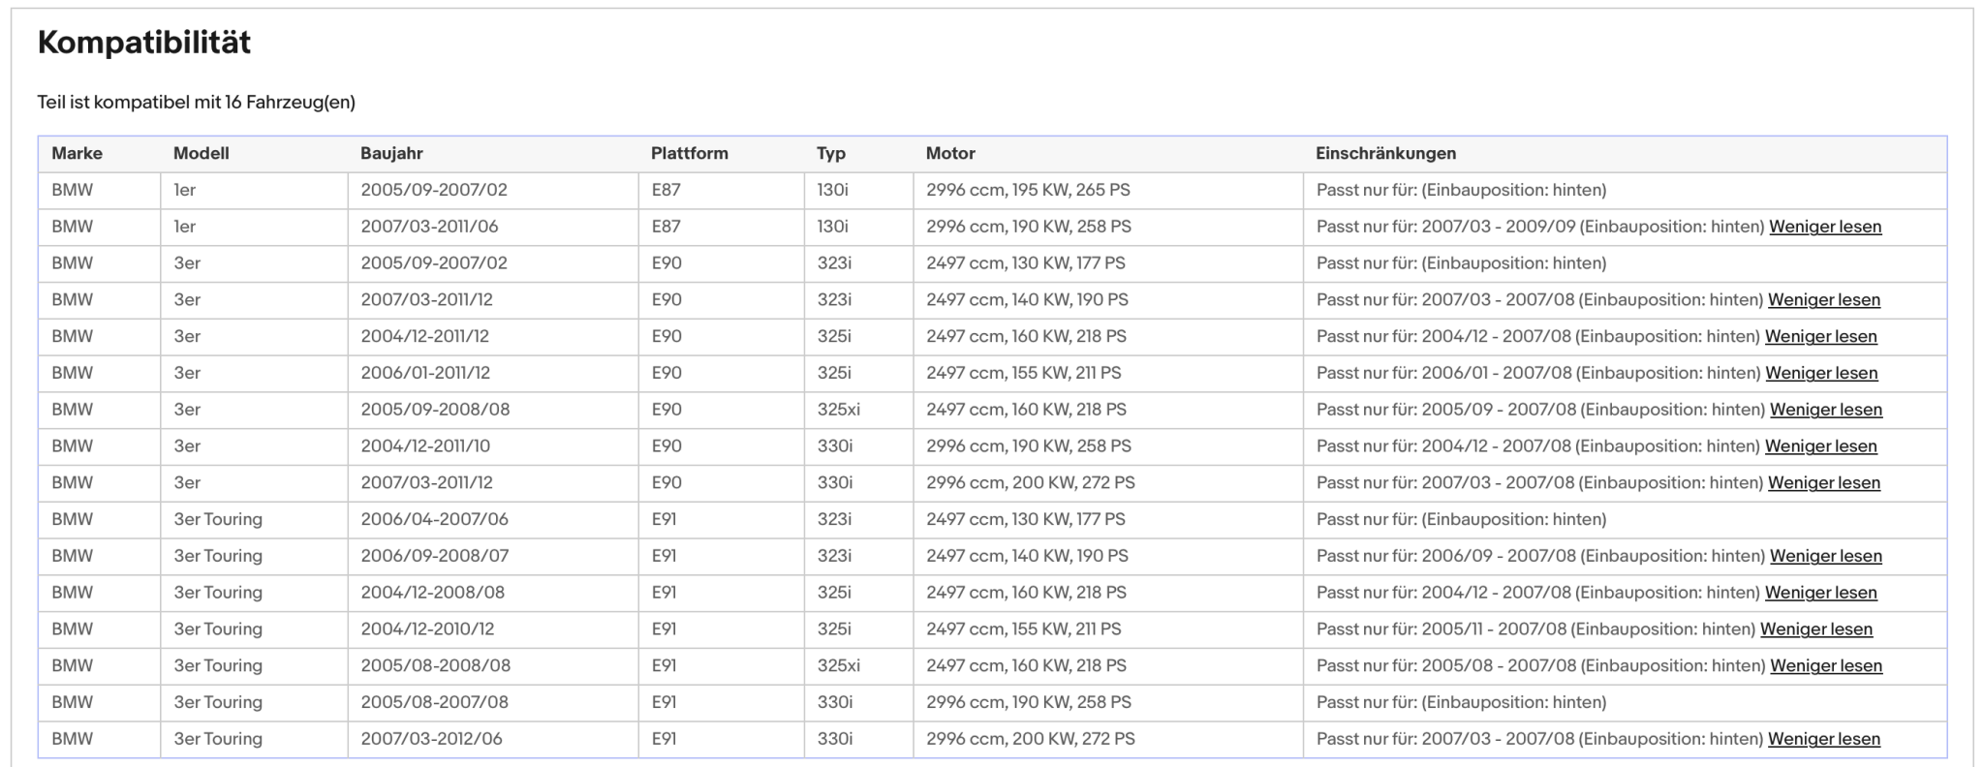Click restriction text 'Passt nur für: 2005/11 - 2007/08'
This screenshot has height=767, width=1984.
(1441, 629)
